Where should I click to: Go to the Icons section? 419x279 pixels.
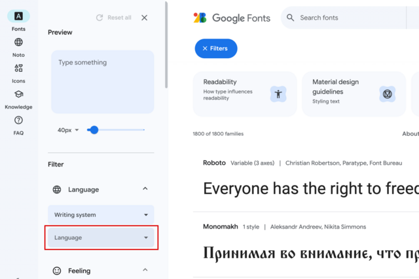point(18,69)
